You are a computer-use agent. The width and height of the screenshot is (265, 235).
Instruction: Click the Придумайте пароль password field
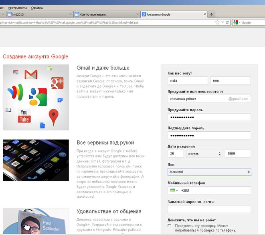[x=209, y=117]
